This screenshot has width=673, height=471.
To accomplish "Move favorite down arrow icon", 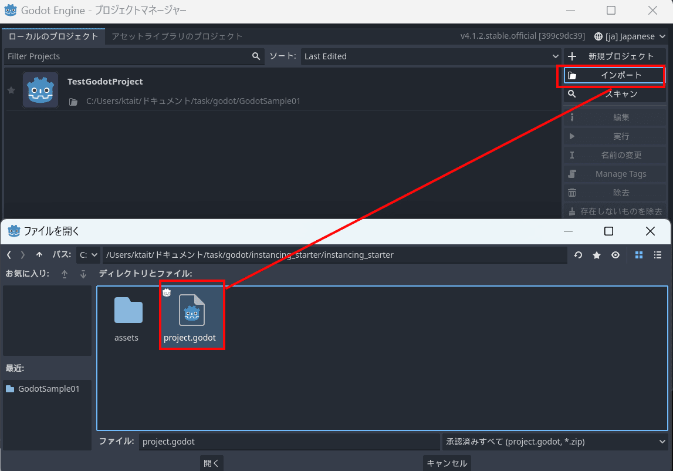I will coord(83,274).
